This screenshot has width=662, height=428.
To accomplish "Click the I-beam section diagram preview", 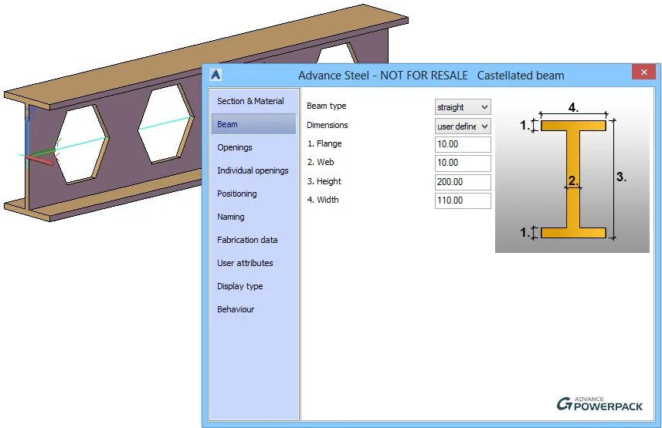I will coord(572,175).
